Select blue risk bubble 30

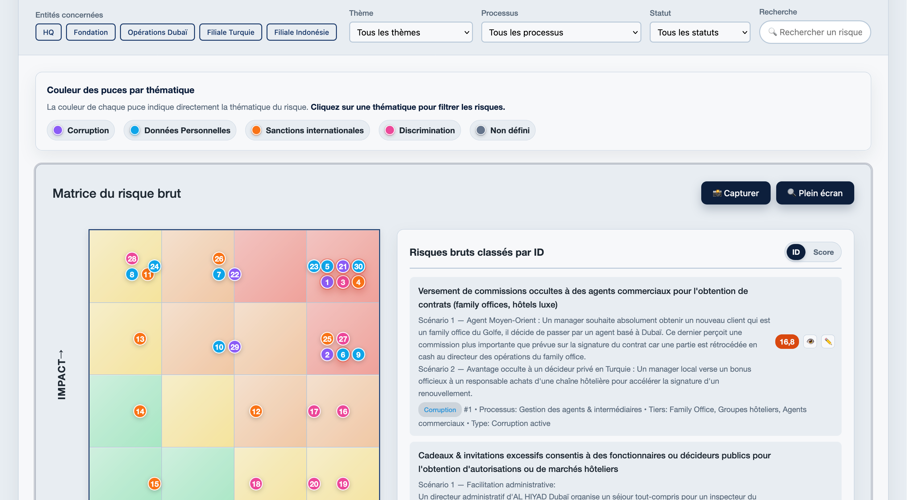coord(358,267)
